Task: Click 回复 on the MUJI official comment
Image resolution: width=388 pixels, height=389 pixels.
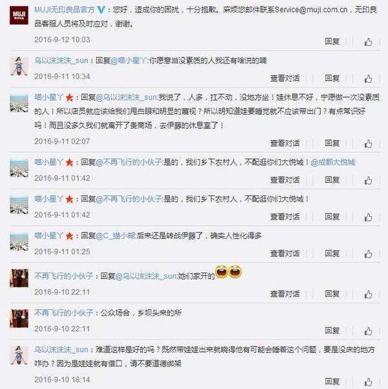Action: [332, 41]
